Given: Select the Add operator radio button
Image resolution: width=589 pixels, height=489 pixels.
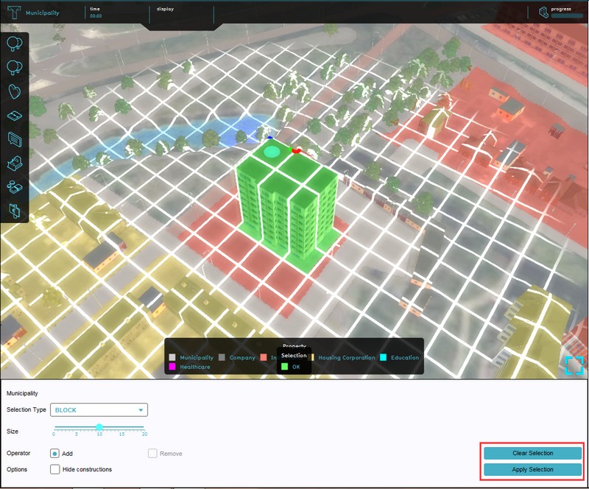Looking at the screenshot, I should click(x=55, y=454).
